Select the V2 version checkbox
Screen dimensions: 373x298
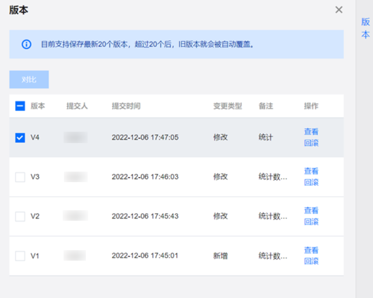click(x=20, y=216)
